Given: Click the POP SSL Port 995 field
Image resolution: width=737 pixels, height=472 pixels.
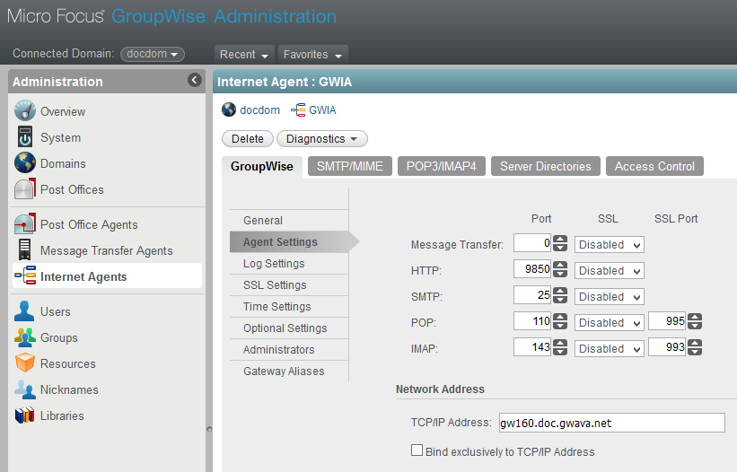Looking at the screenshot, I should (668, 321).
